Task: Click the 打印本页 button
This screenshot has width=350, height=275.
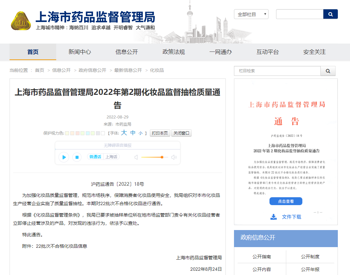Action: pyautogui.click(x=160, y=133)
